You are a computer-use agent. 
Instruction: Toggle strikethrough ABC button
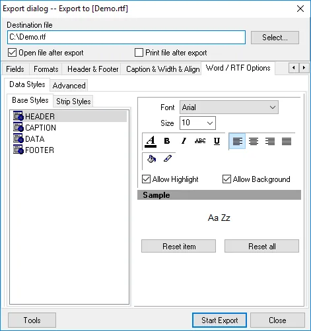[x=200, y=141]
